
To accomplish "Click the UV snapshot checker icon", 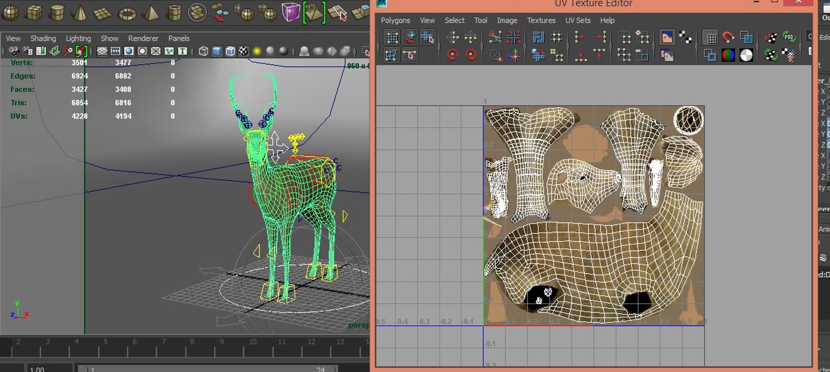I will coord(789,55).
